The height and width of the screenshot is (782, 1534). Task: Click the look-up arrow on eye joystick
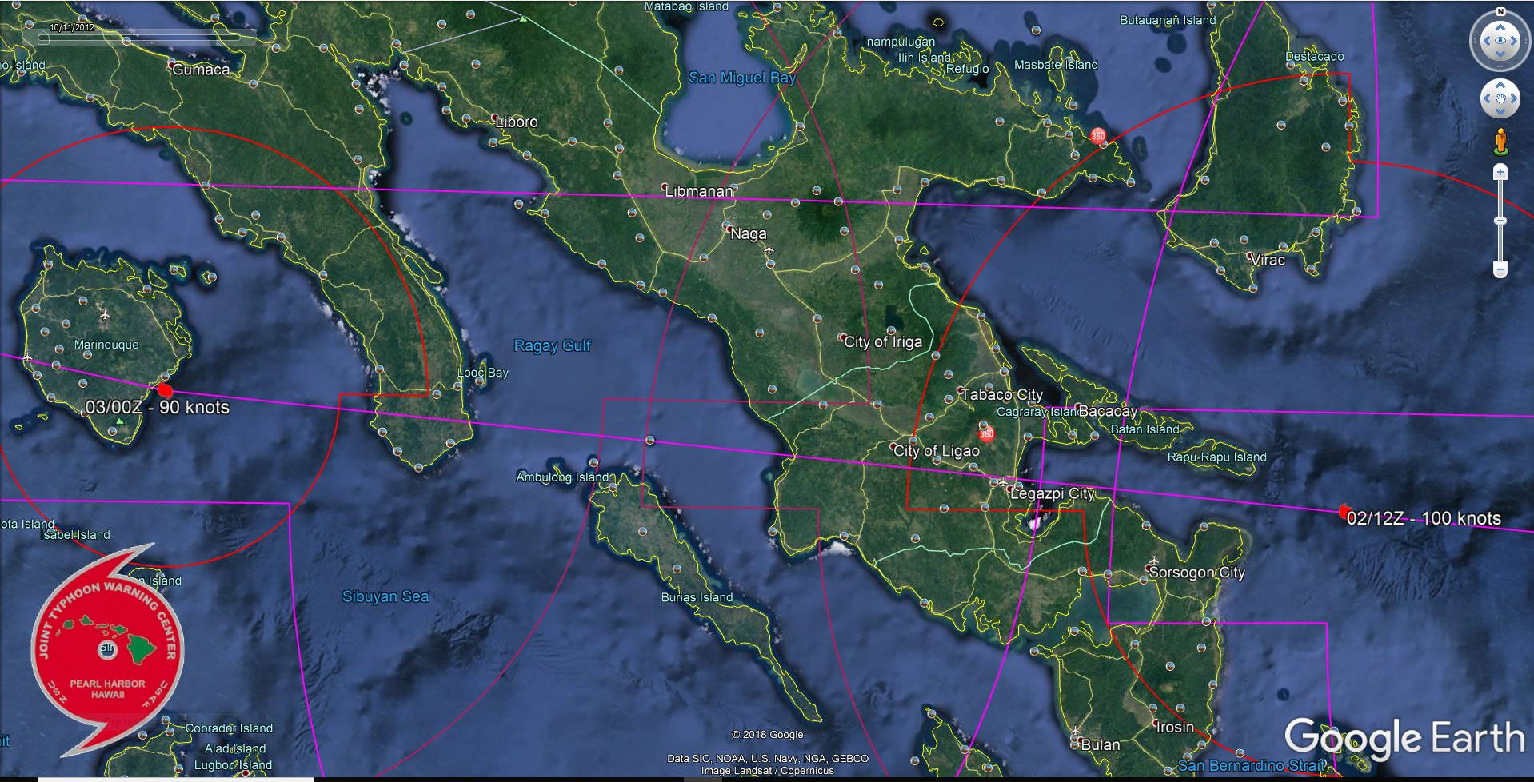(1500, 26)
